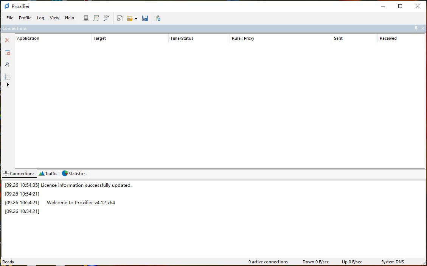Click the clipboard toolbar icon
The width and height of the screenshot is (427, 266).
click(158, 18)
